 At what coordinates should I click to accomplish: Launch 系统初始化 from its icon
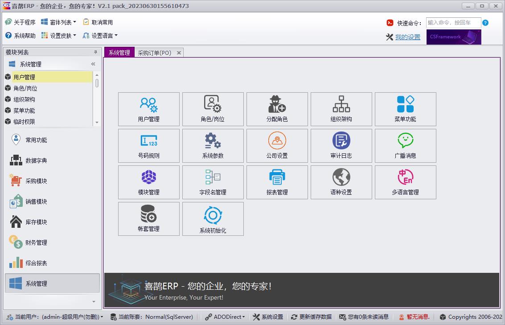[213, 218]
